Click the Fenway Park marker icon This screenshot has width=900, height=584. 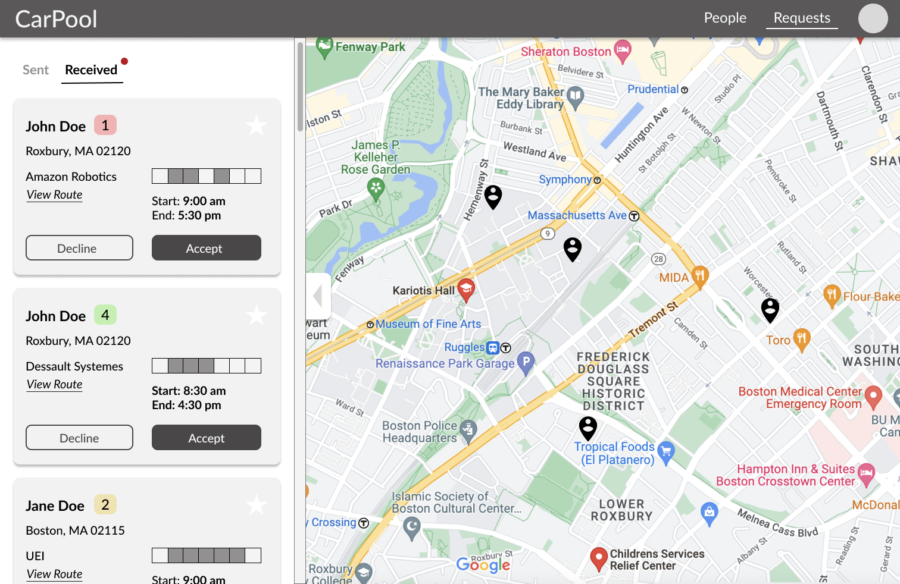pos(324,47)
